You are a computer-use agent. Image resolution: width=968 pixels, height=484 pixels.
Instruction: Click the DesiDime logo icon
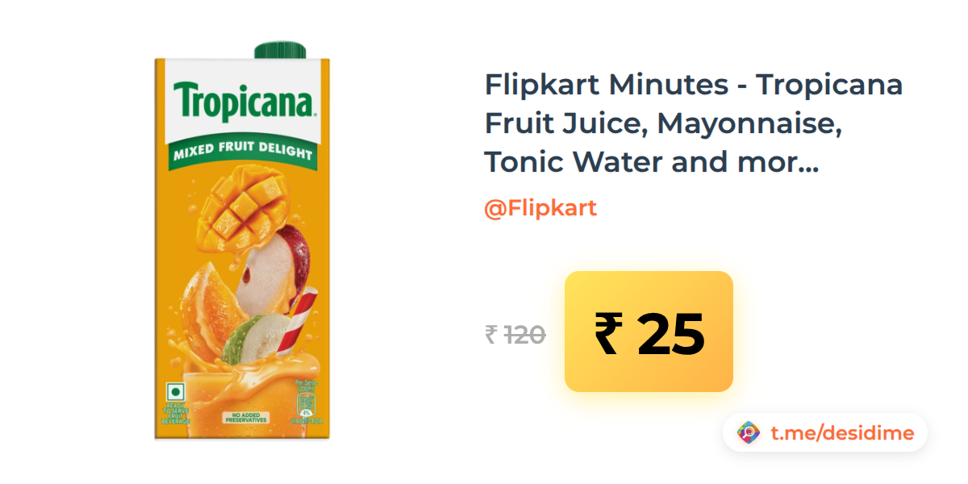tap(749, 433)
